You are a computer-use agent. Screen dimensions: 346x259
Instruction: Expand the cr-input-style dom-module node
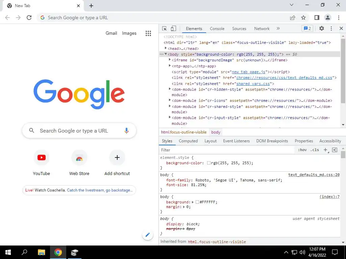pyautogui.click(x=170, y=117)
